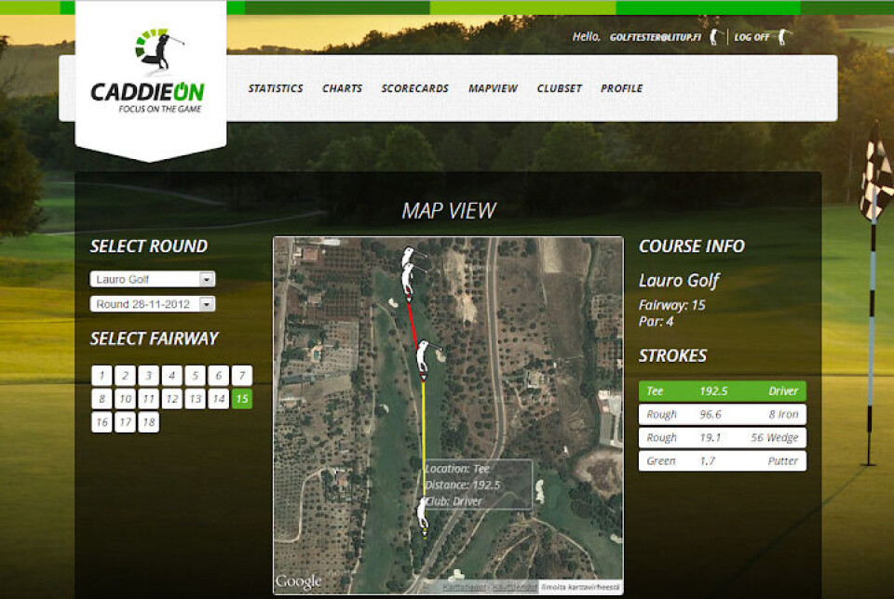Click the golftester@litup.fi account link
894x599 pixels.
coord(655,37)
